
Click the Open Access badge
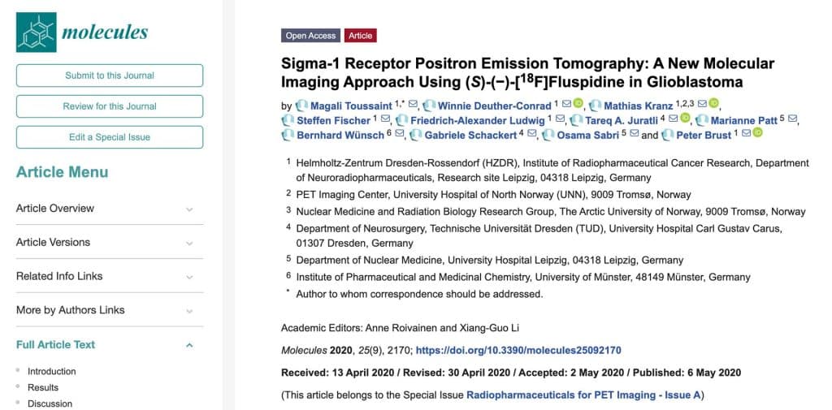(x=311, y=36)
